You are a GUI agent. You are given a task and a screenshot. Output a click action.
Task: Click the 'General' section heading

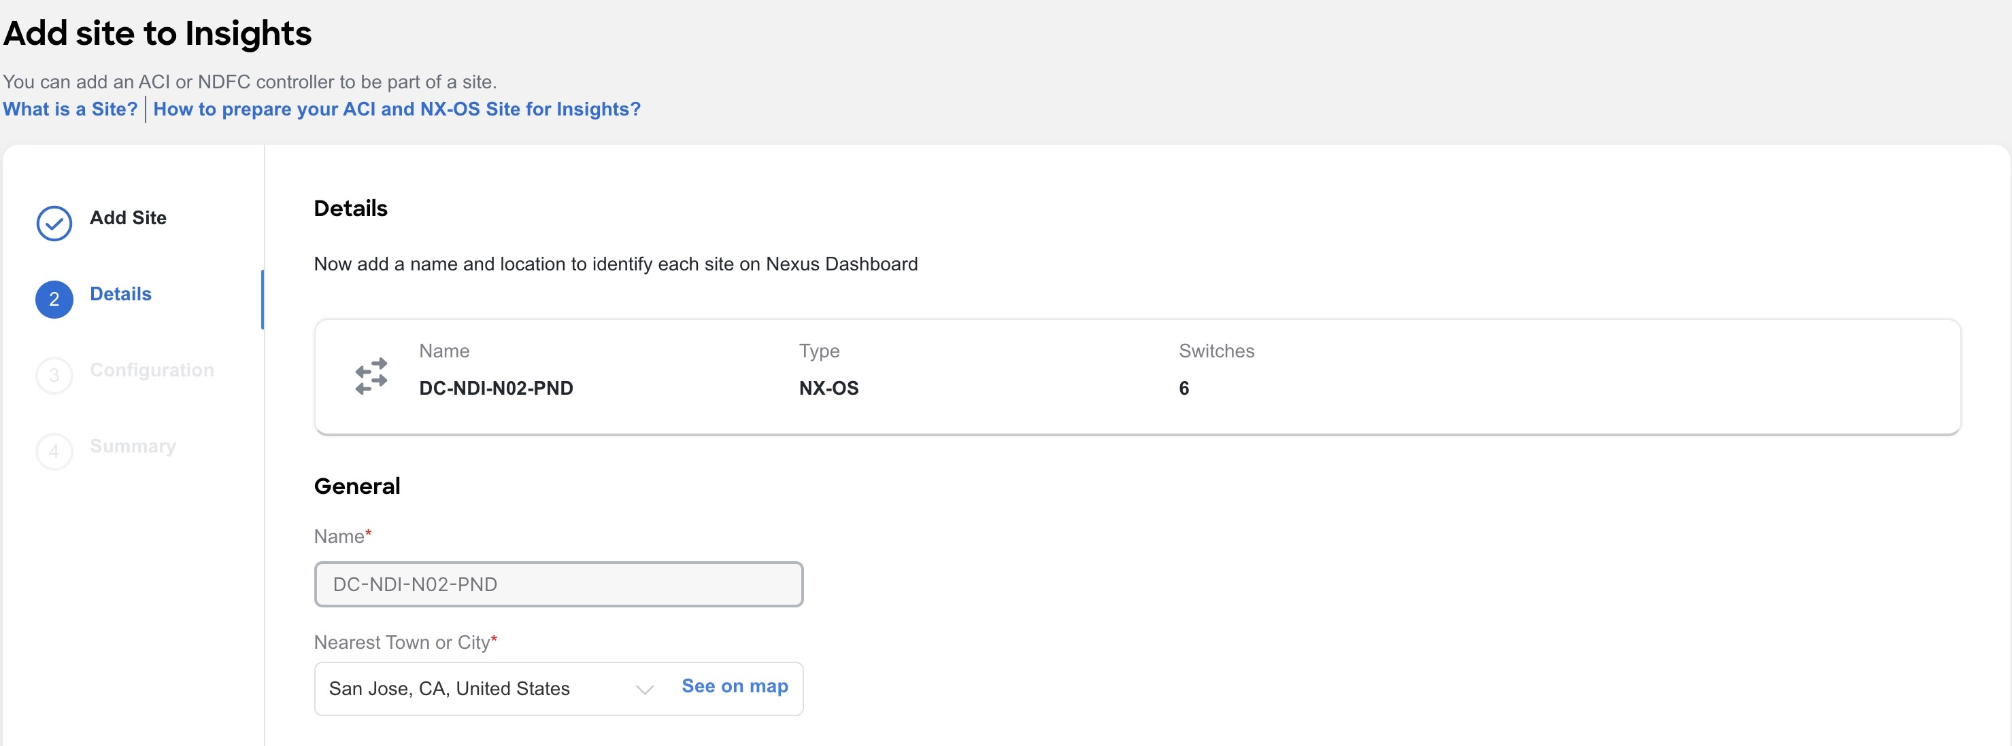(x=357, y=486)
